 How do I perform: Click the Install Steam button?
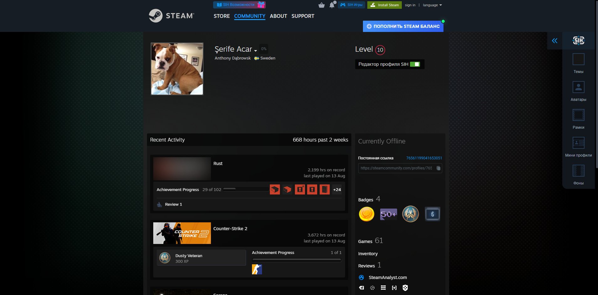pyautogui.click(x=385, y=5)
